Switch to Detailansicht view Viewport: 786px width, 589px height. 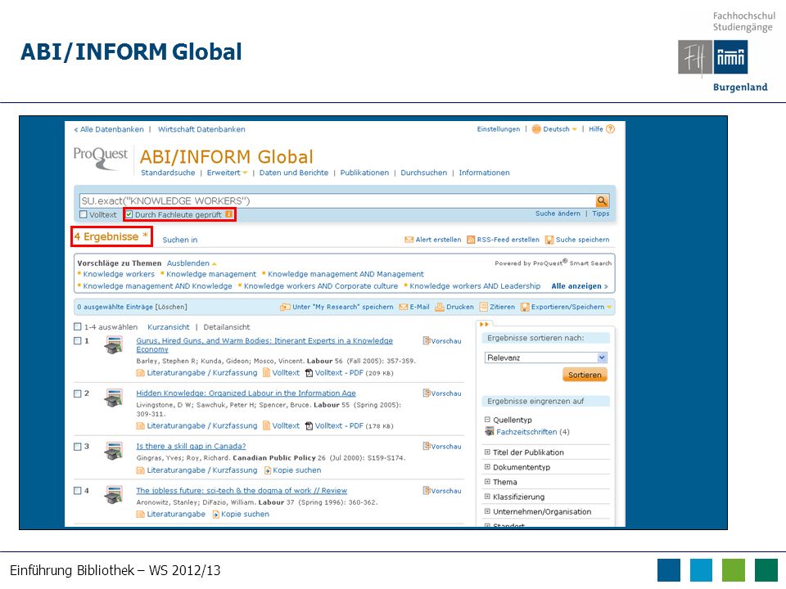[227, 327]
